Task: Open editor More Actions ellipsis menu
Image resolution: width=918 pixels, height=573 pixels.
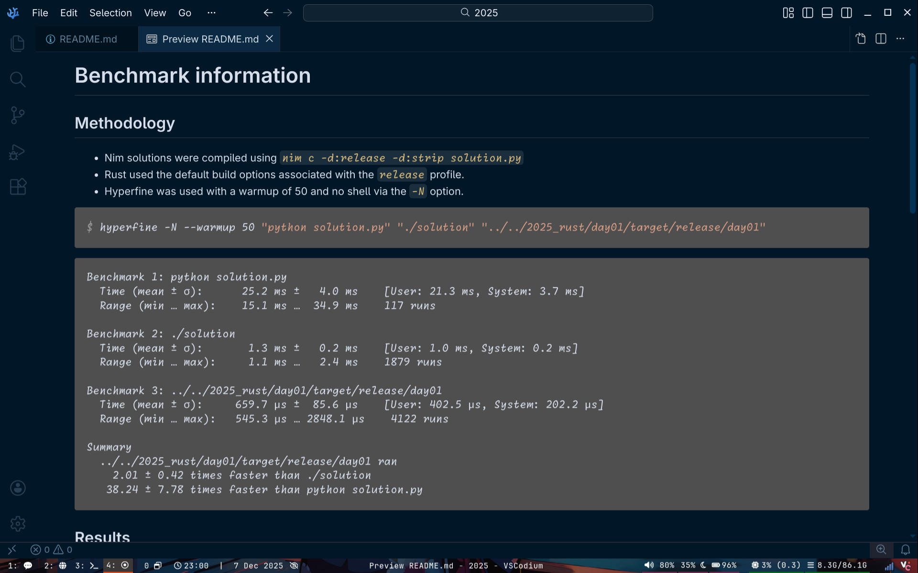Action: [900, 39]
